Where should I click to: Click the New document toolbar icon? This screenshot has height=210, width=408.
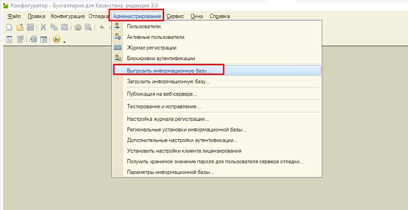coord(9,27)
